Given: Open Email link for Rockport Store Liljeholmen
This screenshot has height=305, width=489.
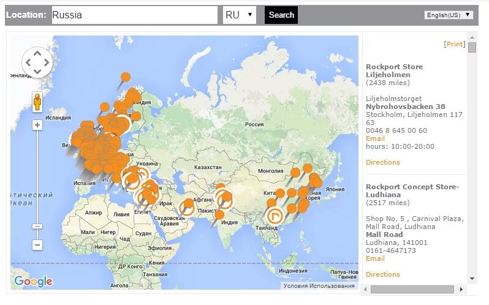Looking at the screenshot, I should tap(375, 138).
